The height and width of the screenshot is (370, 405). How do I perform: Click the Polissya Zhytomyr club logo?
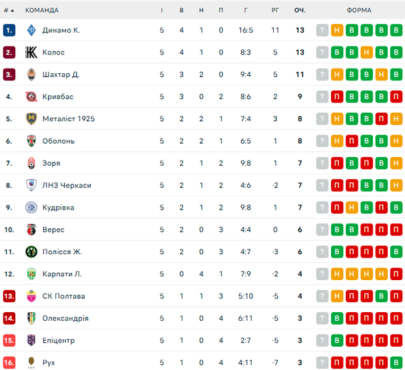[31, 252]
